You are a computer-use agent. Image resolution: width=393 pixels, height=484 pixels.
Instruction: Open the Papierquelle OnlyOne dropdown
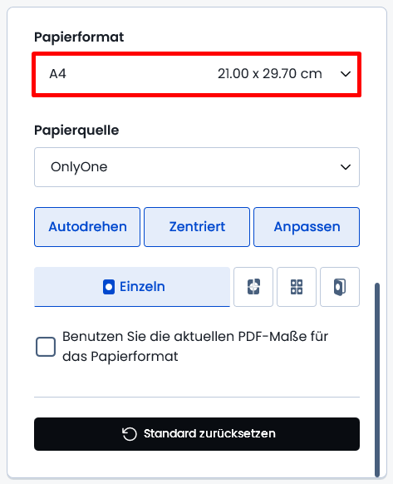tap(197, 167)
